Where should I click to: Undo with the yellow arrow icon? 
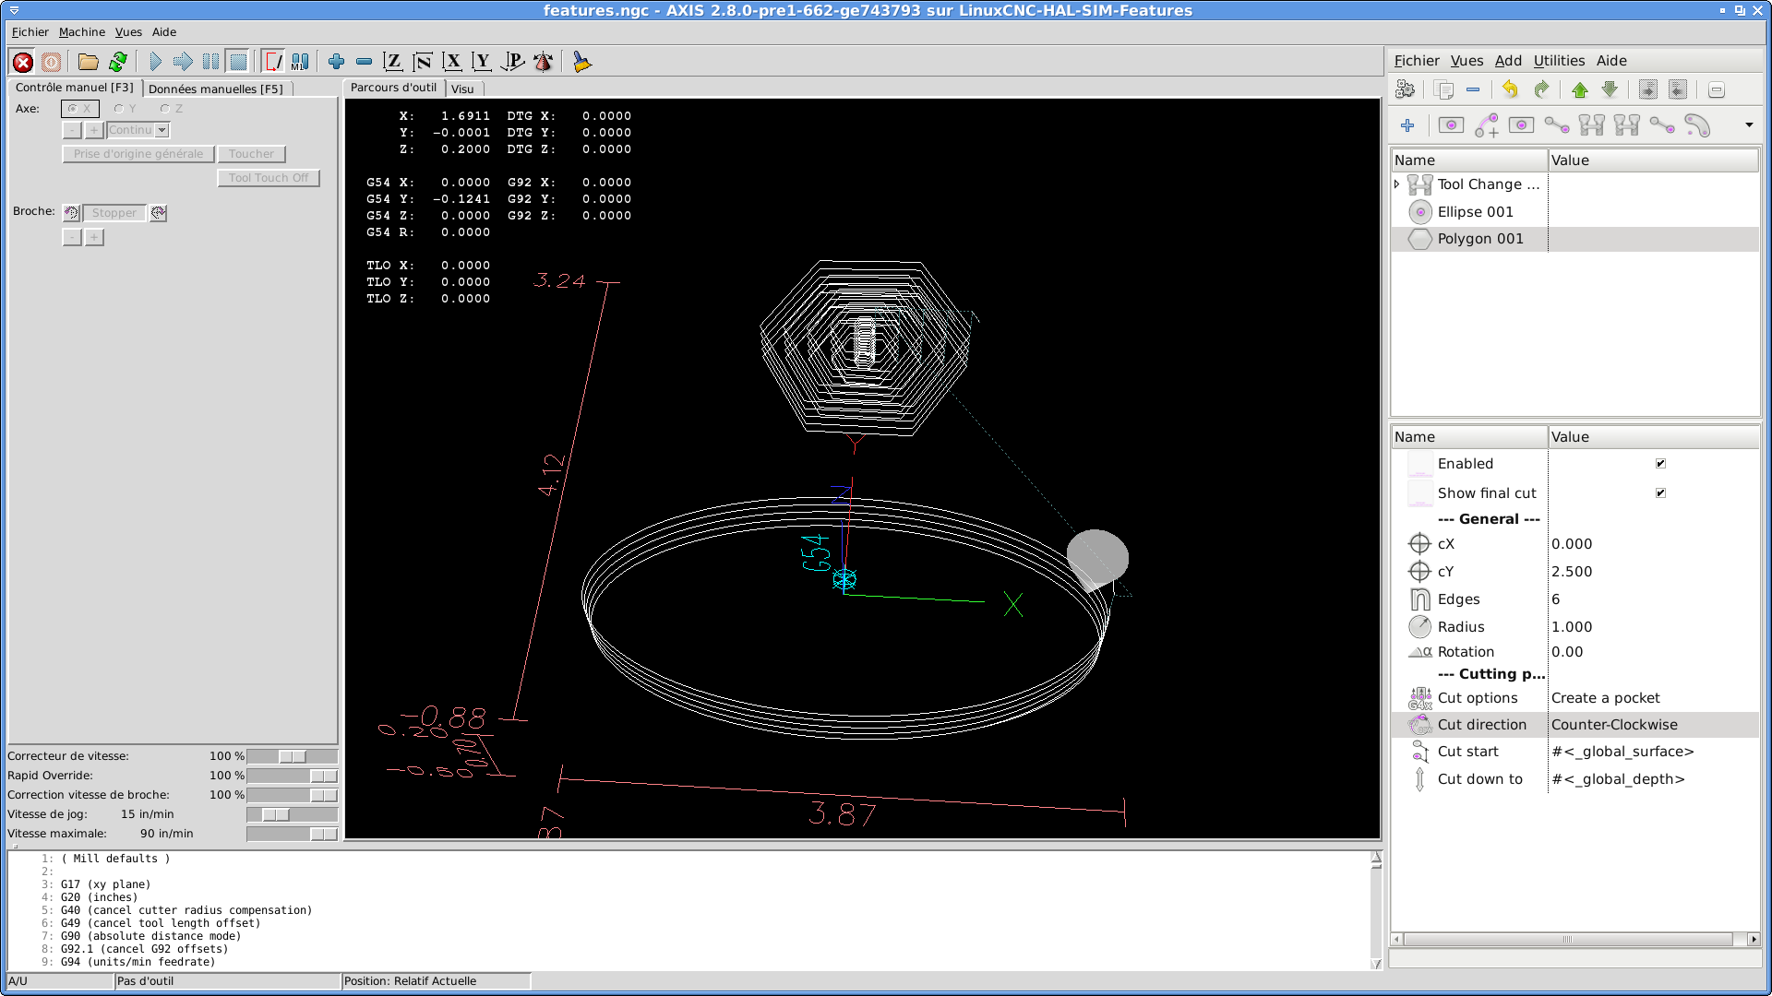click(1511, 89)
